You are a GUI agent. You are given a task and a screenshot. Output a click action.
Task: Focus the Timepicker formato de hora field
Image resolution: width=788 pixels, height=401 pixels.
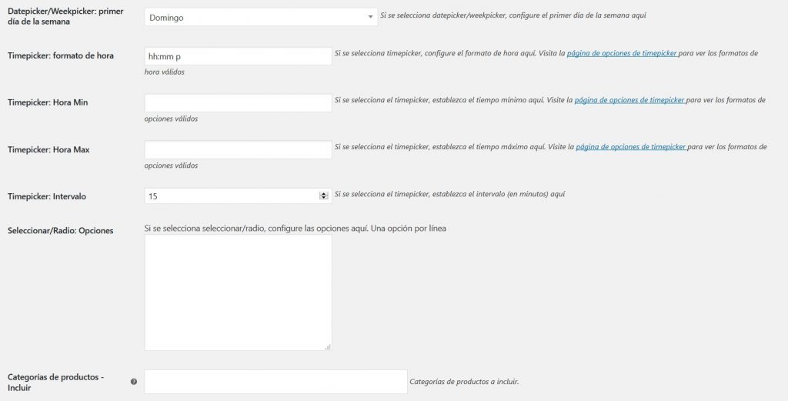238,56
